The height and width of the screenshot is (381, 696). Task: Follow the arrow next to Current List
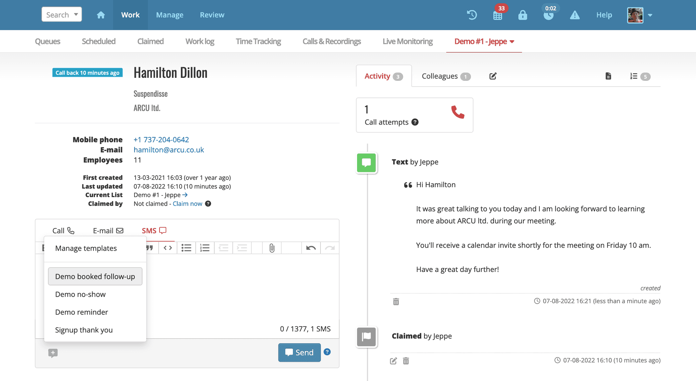pyautogui.click(x=185, y=195)
